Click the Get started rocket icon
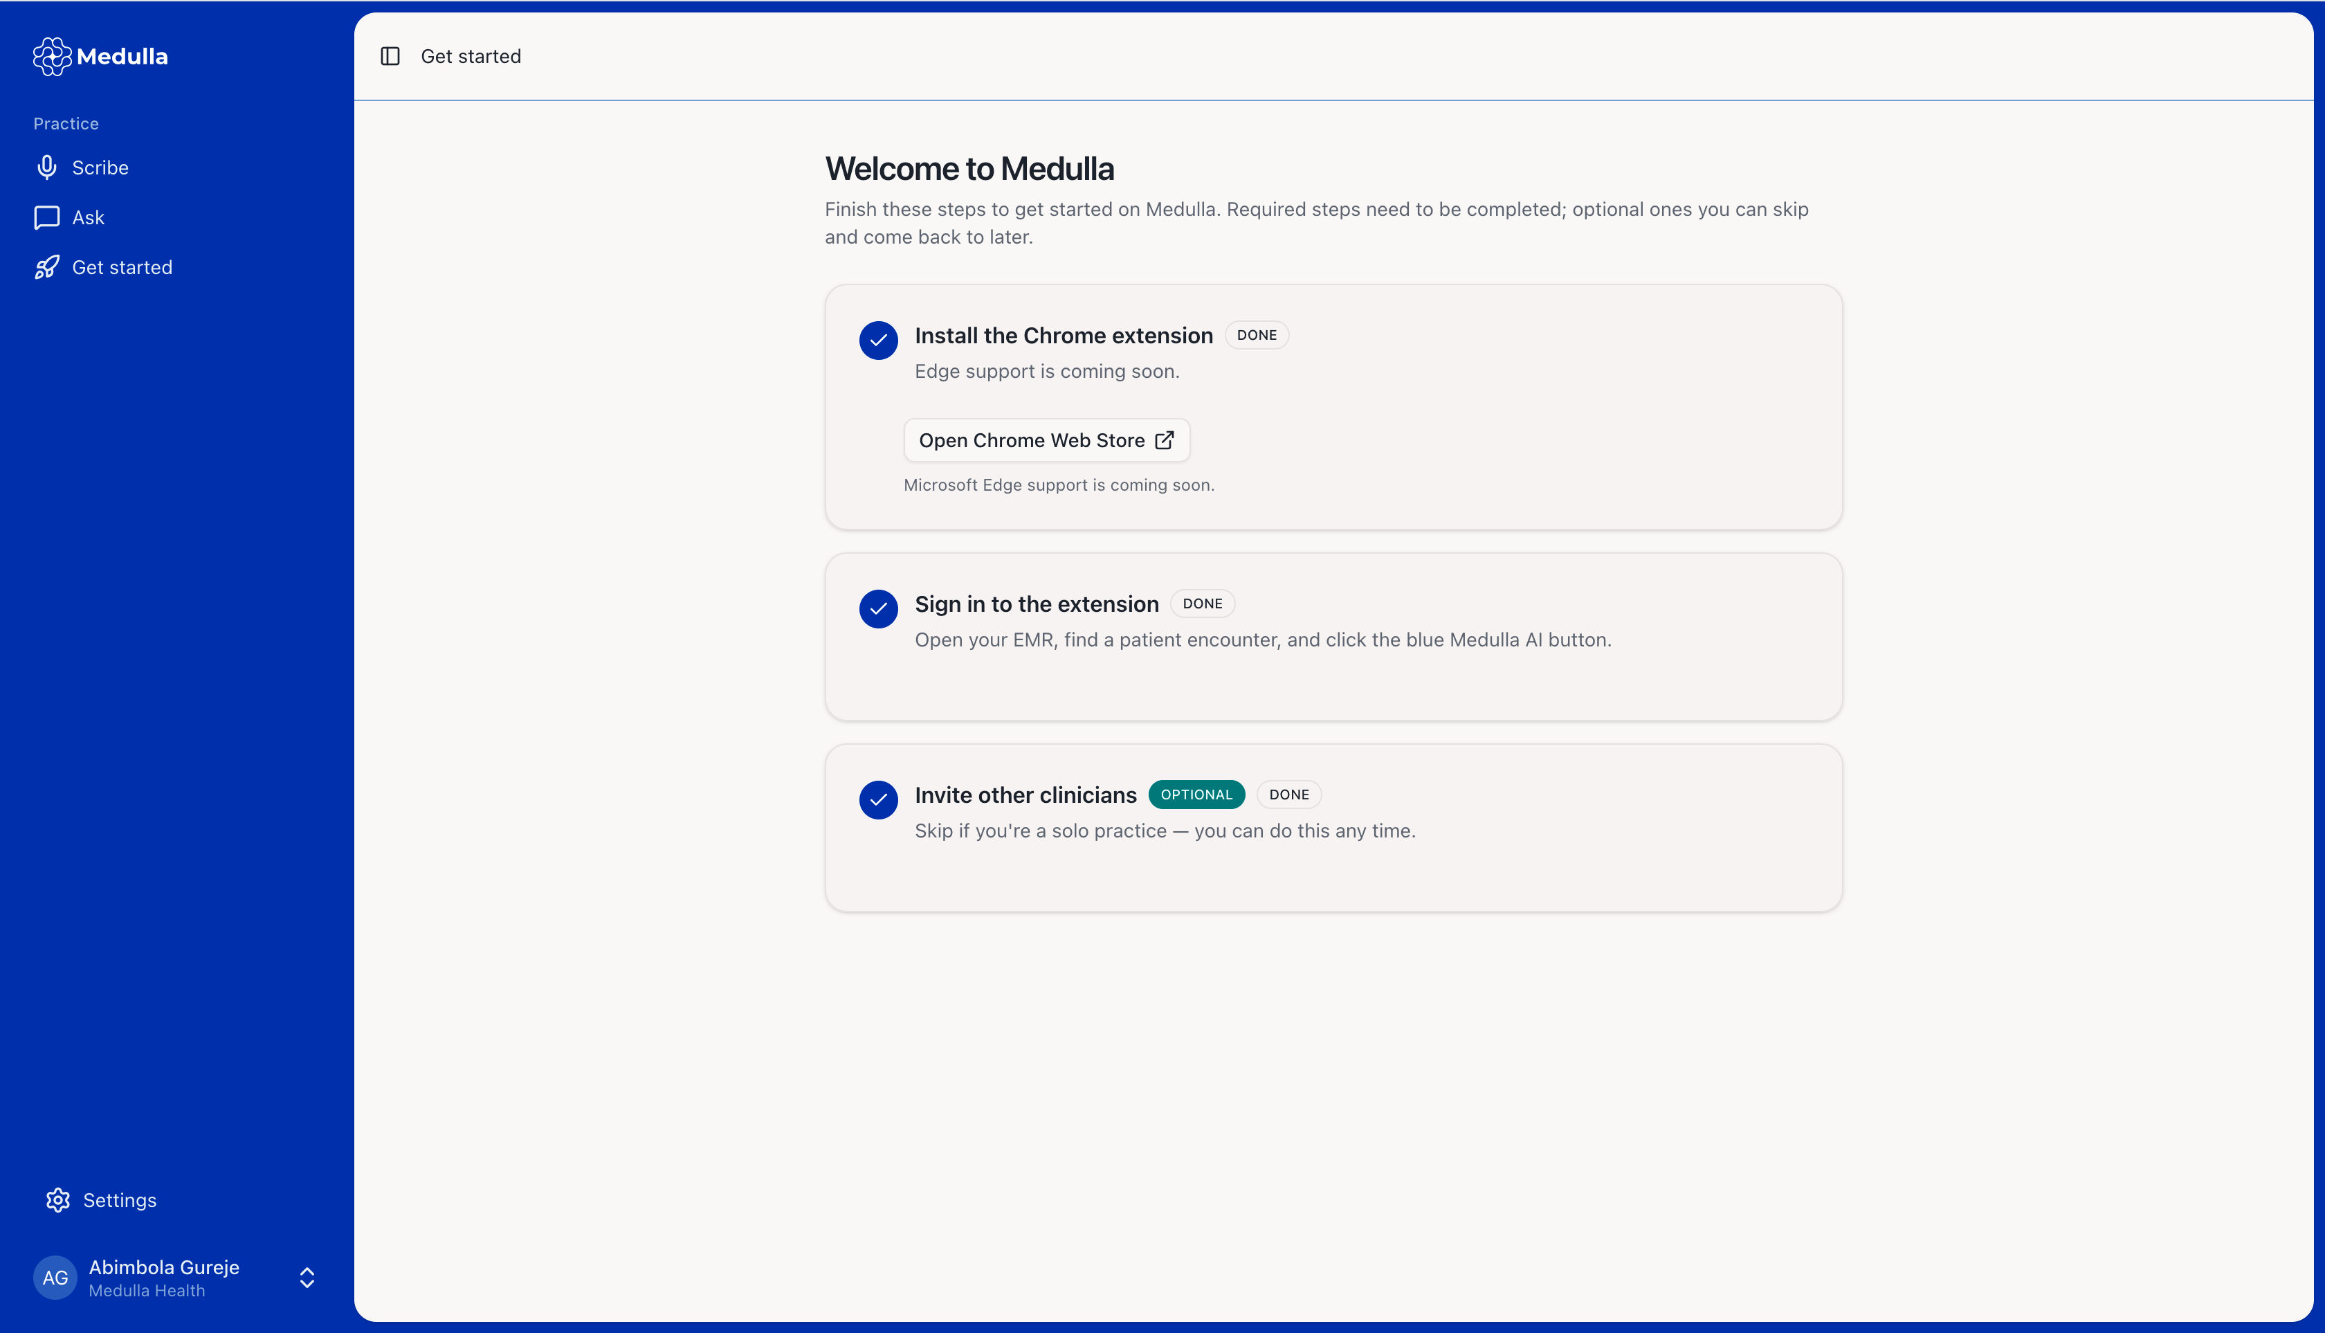The height and width of the screenshot is (1333, 2325). 46,267
